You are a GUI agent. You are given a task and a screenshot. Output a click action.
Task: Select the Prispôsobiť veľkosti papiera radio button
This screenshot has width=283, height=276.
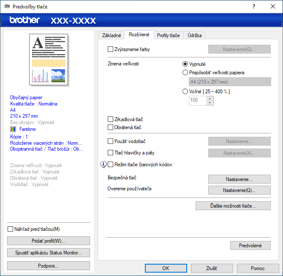185,73
